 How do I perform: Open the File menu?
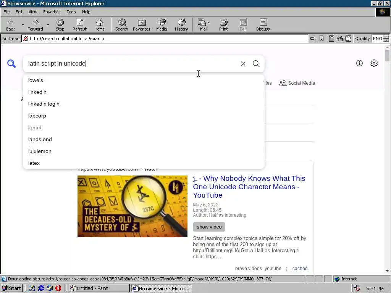point(6,12)
